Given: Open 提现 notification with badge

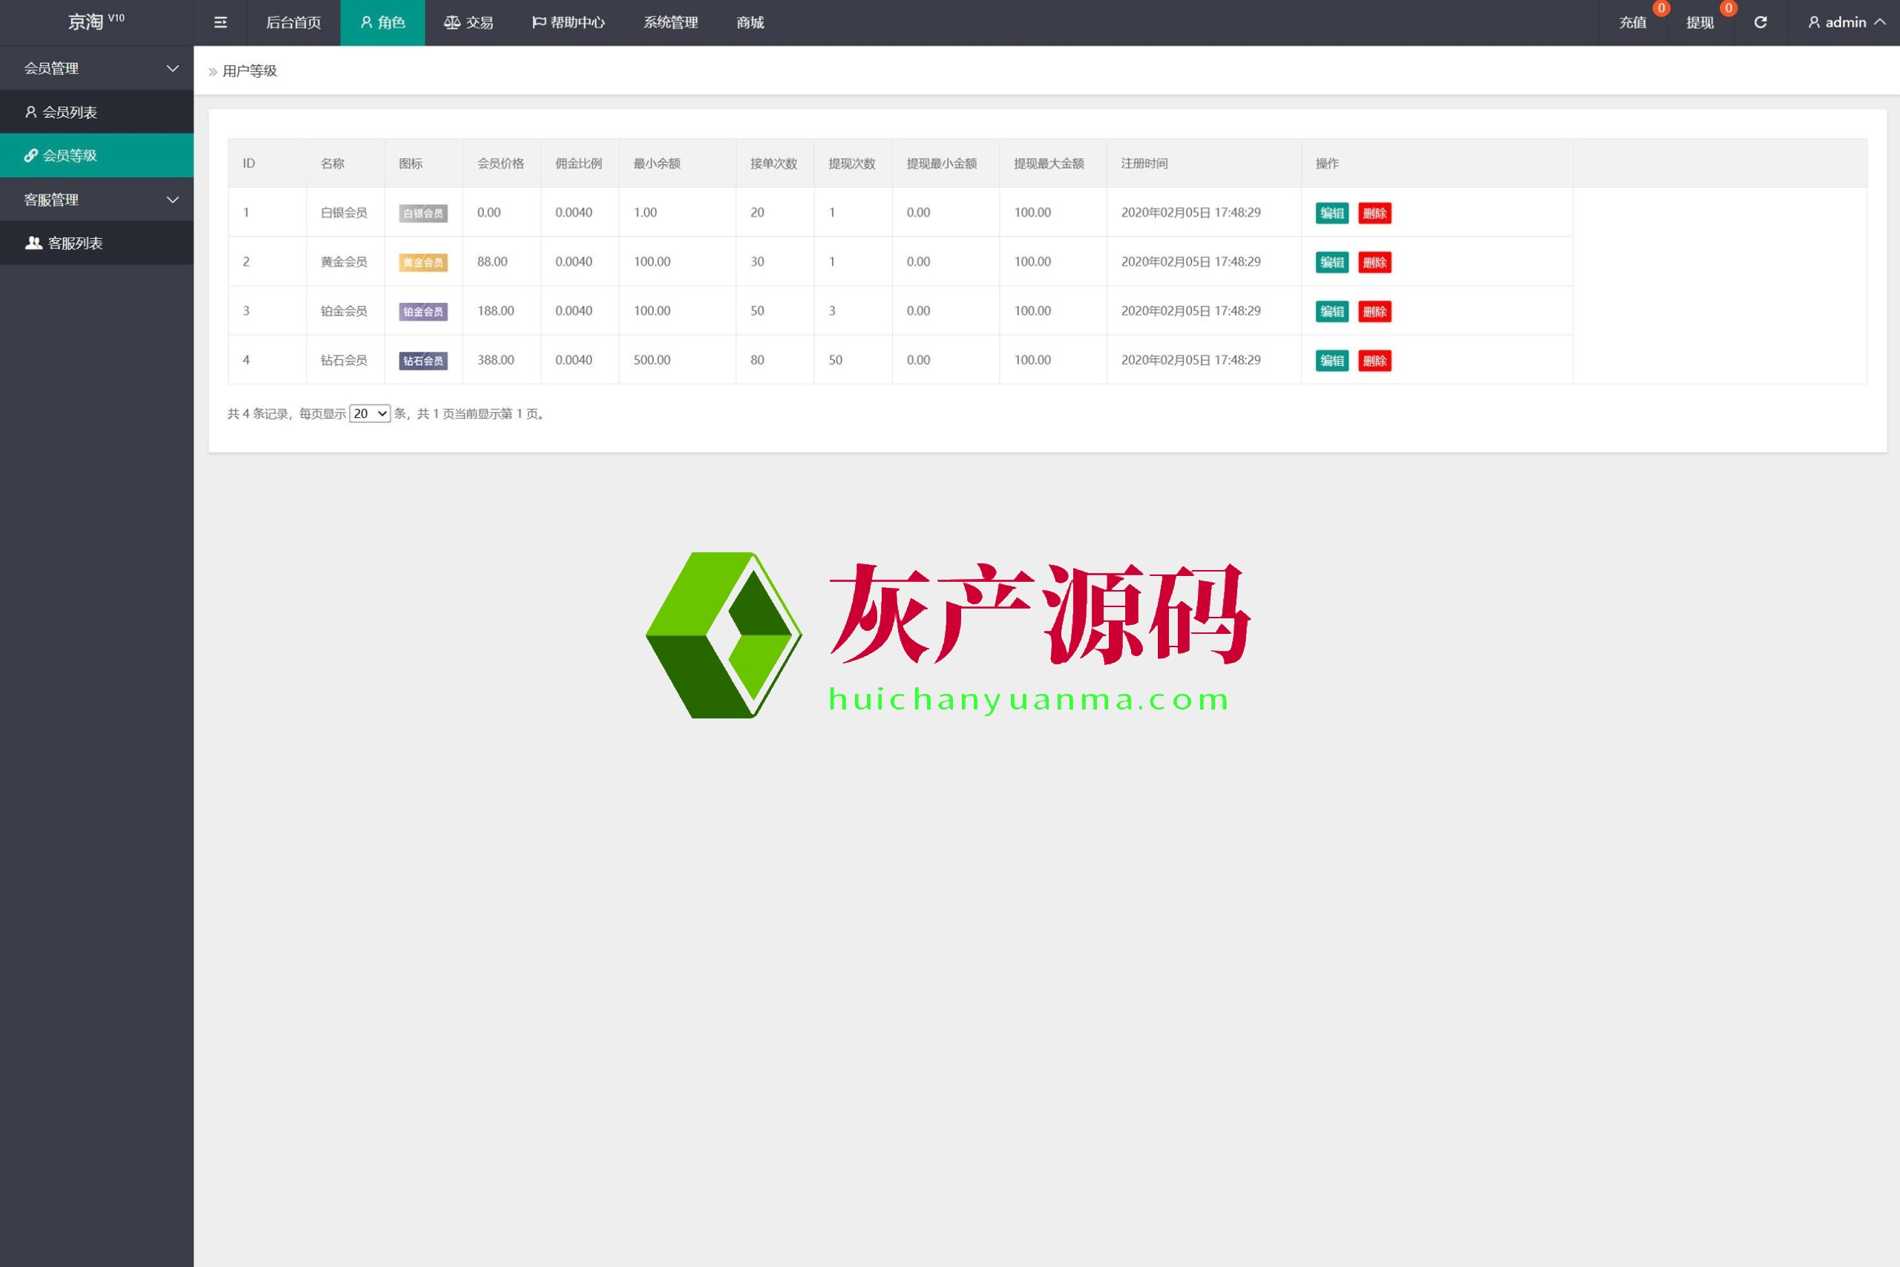Looking at the screenshot, I should pos(1700,22).
